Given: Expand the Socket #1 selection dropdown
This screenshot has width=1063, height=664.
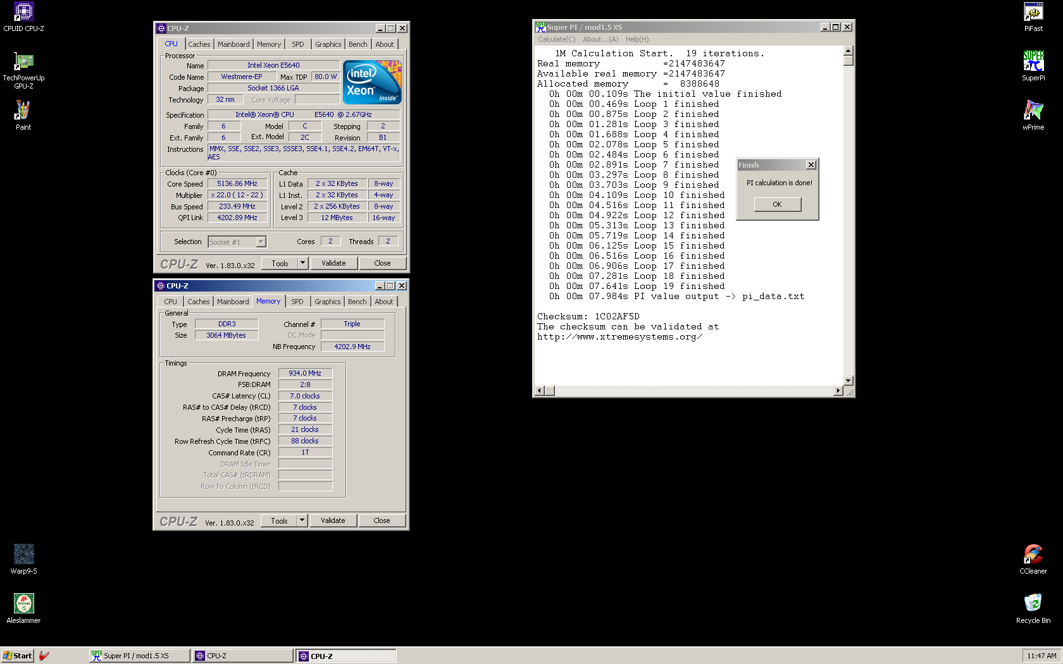Looking at the screenshot, I should [x=261, y=242].
